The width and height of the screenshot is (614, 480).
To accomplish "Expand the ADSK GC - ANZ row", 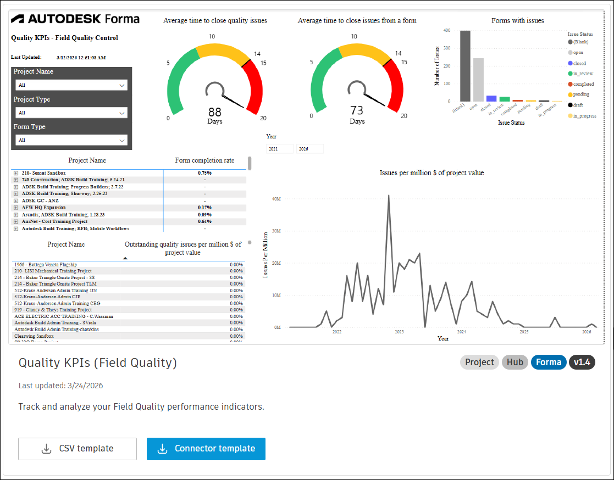I will pyautogui.click(x=15, y=200).
